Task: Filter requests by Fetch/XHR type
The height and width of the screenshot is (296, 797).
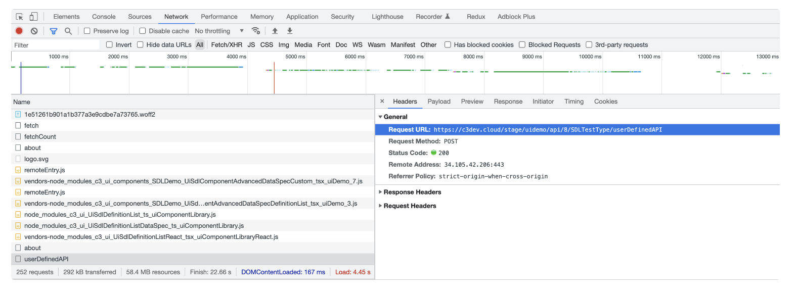Action: point(226,44)
